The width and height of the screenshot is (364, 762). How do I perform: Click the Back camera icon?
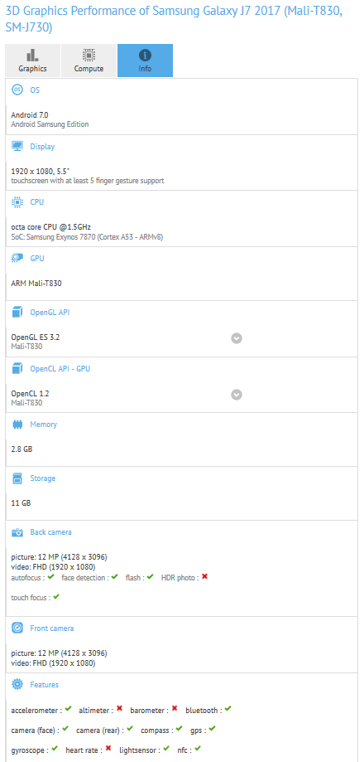pyautogui.click(x=17, y=532)
